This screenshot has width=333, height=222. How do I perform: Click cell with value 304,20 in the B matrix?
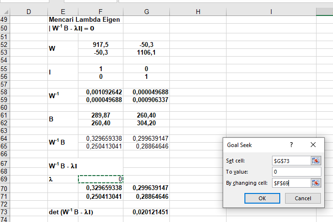pos(146,122)
